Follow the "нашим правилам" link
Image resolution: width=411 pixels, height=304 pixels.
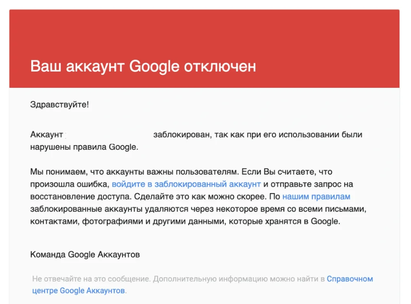[316, 197]
